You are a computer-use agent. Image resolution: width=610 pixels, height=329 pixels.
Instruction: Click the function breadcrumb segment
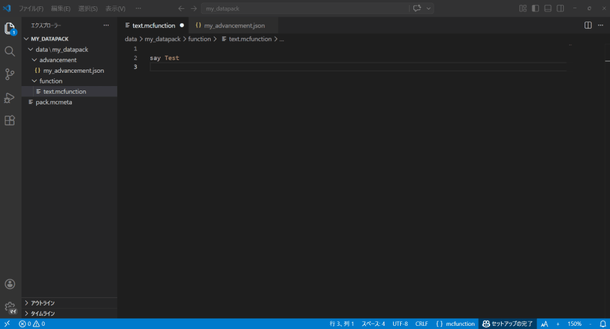tap(199, 39)
